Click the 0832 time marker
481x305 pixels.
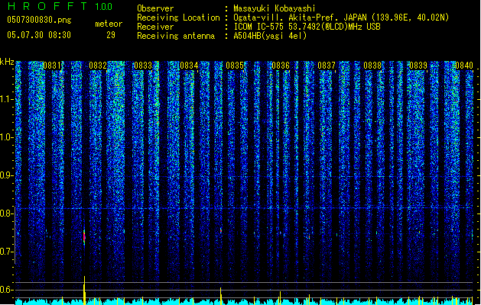(x=98, y=66)
